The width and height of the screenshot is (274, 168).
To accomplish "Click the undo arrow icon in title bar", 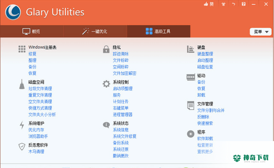I will [234, 4].
